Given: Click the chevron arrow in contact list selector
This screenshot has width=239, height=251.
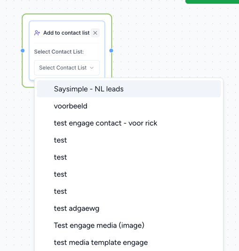Looking at the screenshot, I should point(92,68).
